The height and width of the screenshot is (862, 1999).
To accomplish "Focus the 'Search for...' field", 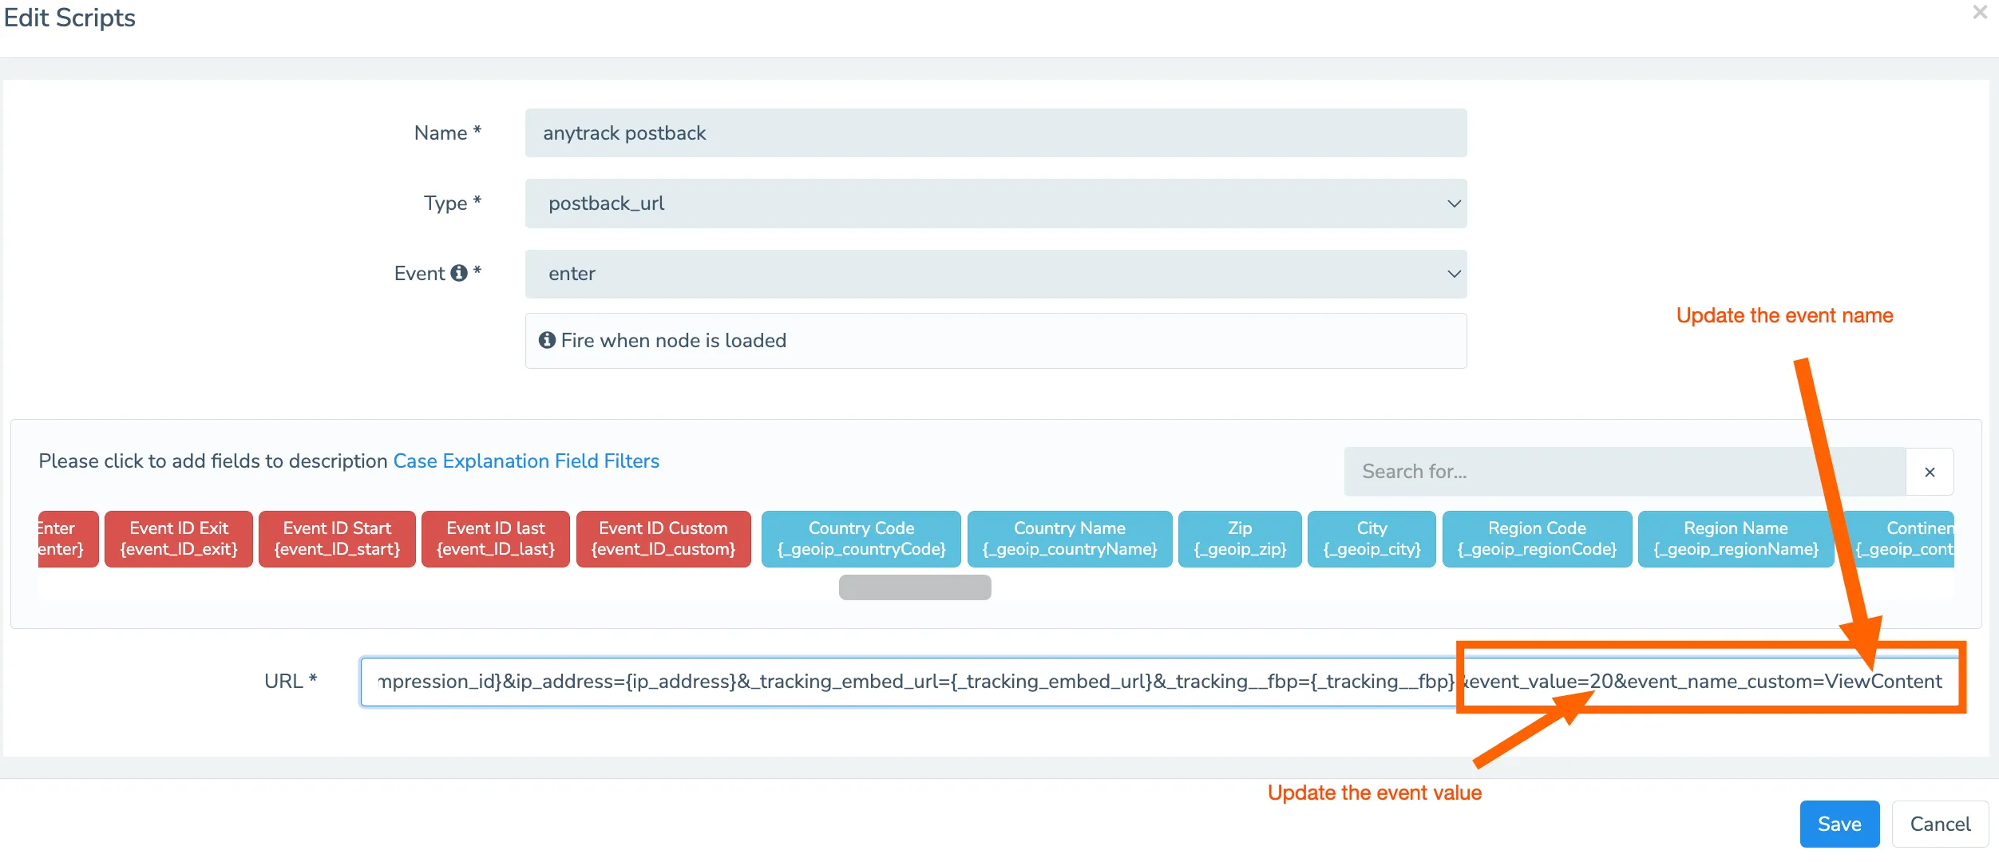I will tap(1625, 472).
